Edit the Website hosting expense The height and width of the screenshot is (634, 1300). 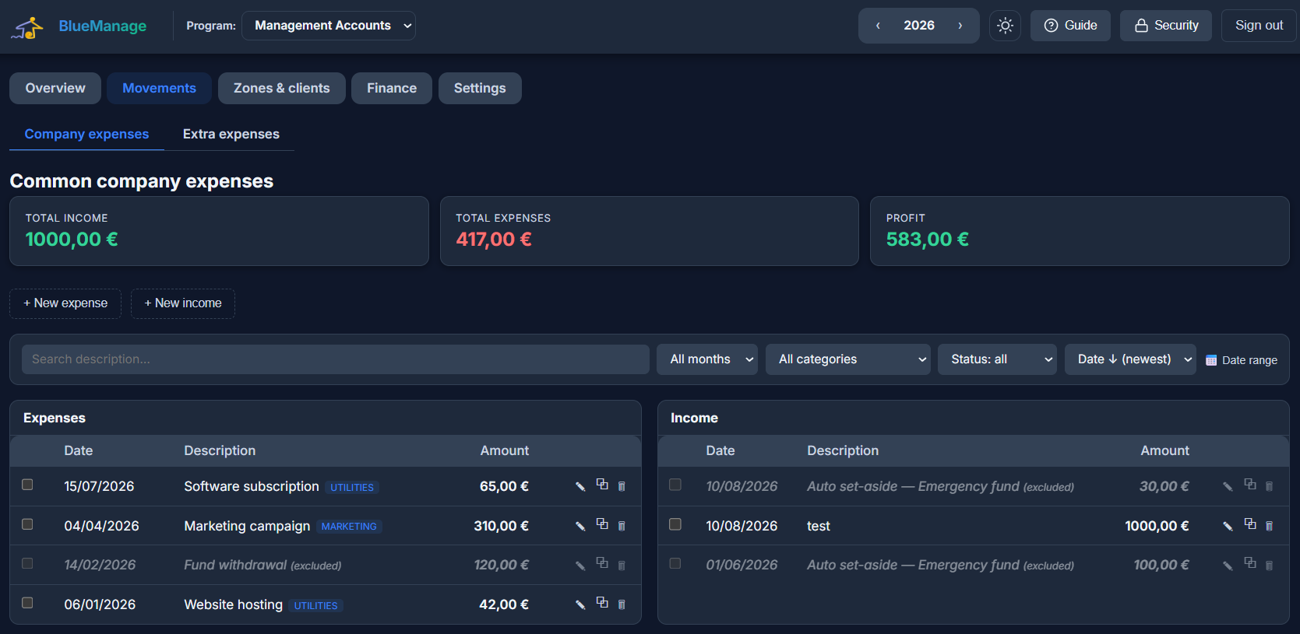click(580, 604)
